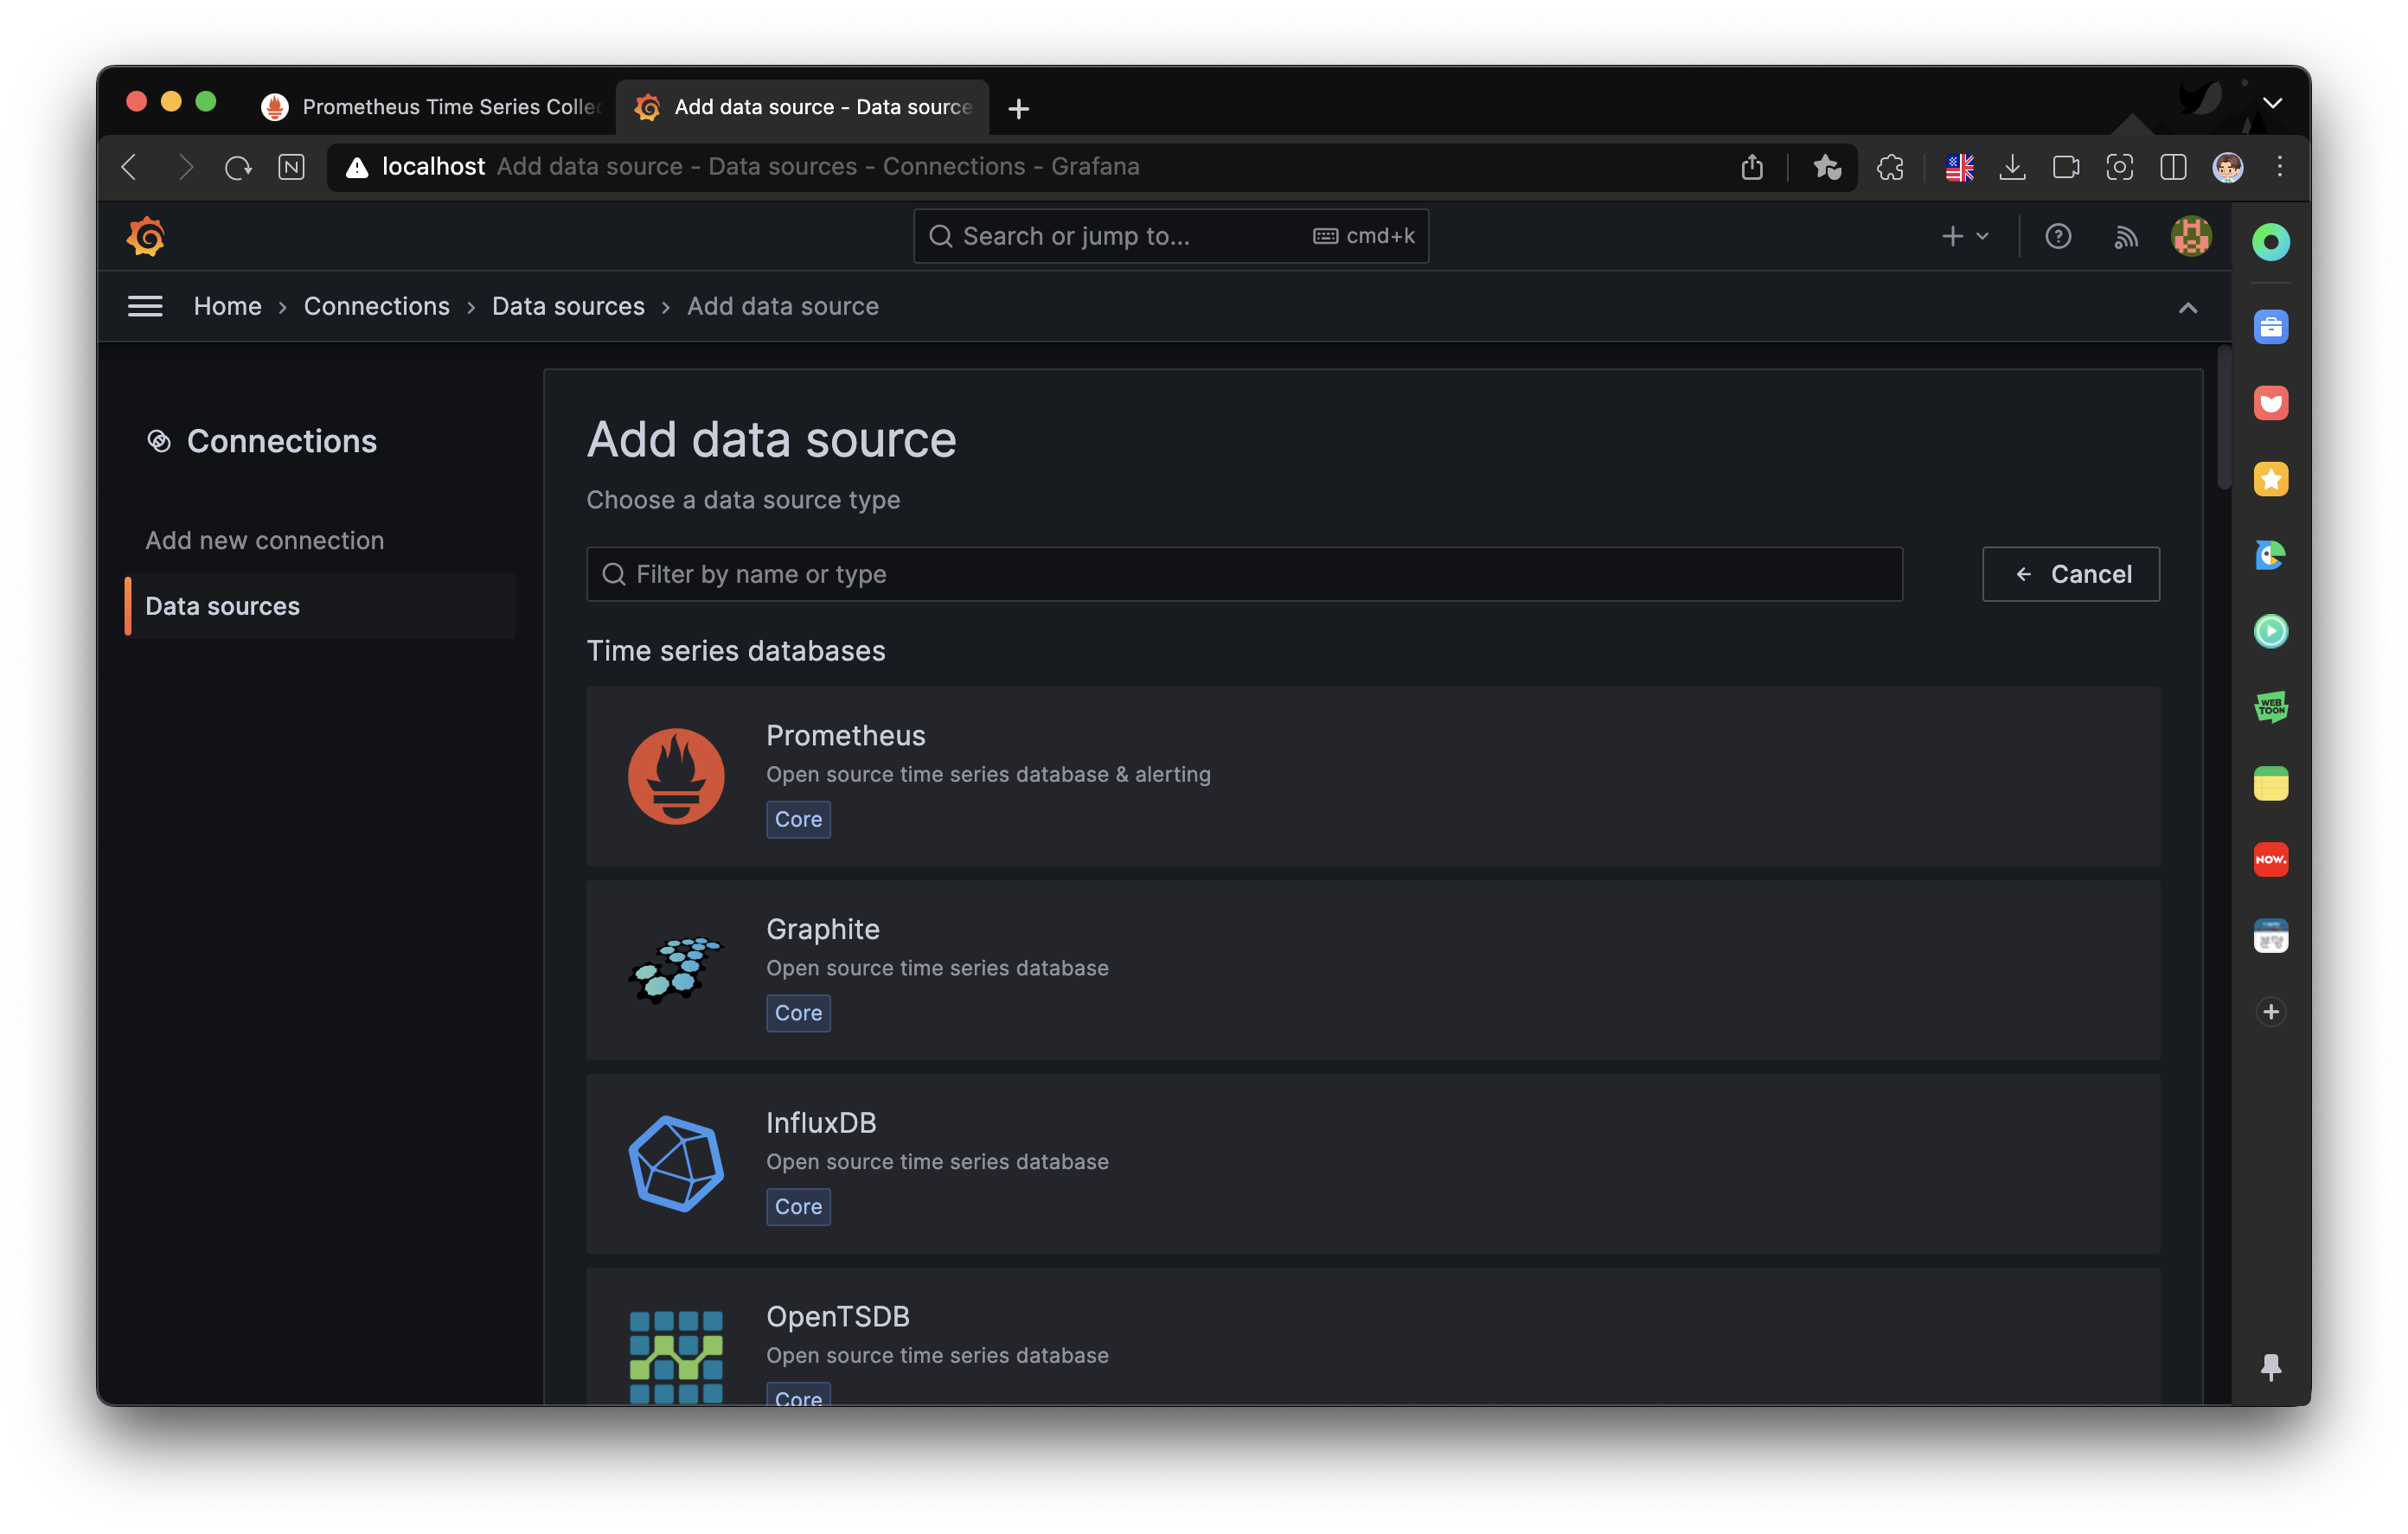Open the hamburger navigation menu
Viewport: 2408px width, 1534px height.
click(x=145, y=306)
